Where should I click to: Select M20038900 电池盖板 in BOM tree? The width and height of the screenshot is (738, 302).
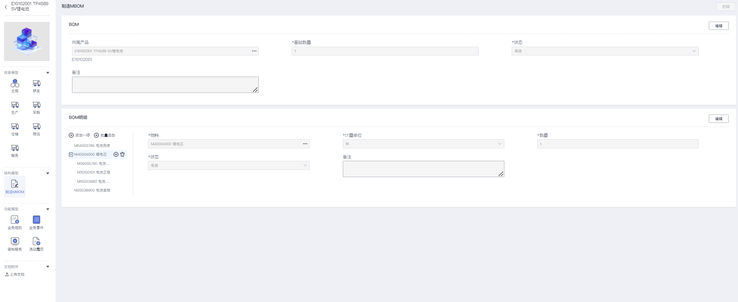[x=92, y=190]
